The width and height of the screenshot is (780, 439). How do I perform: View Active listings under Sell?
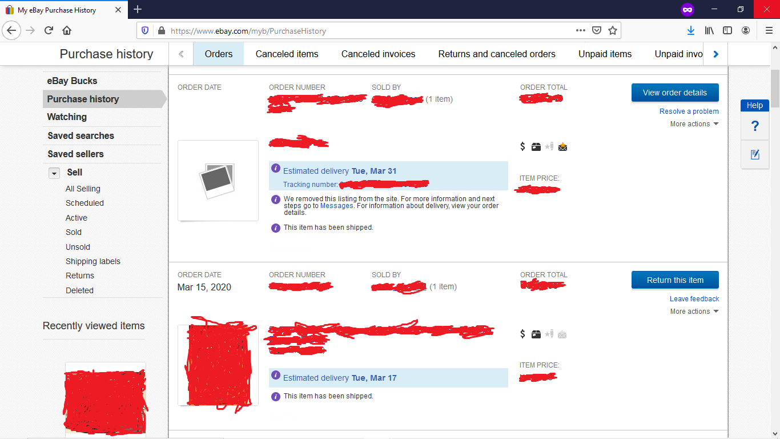click(77, 218)
